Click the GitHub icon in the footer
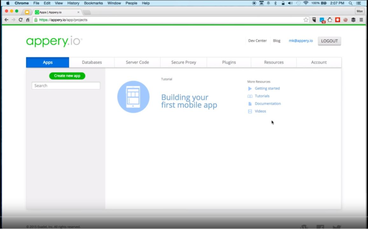 coord(304,227)
